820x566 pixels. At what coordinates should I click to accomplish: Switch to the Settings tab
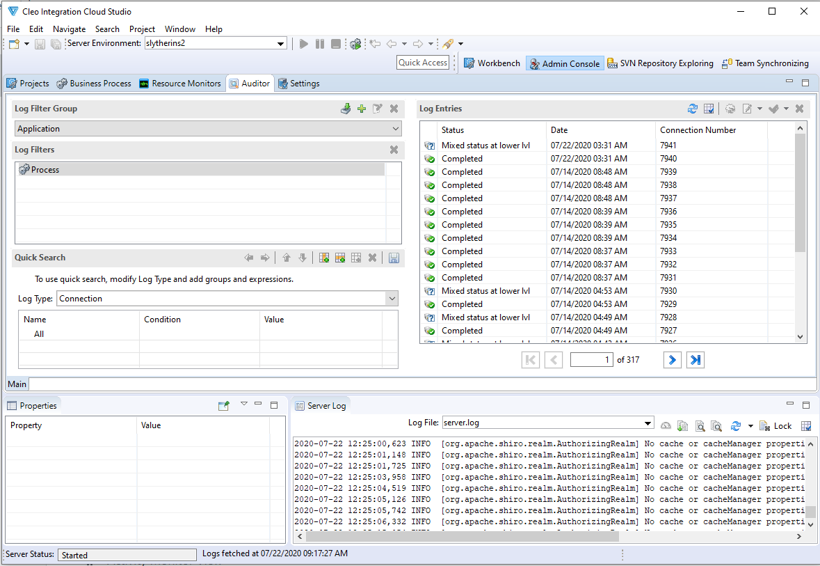tap(299, 84)
